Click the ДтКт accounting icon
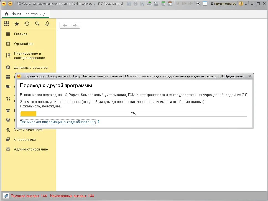 8,130
